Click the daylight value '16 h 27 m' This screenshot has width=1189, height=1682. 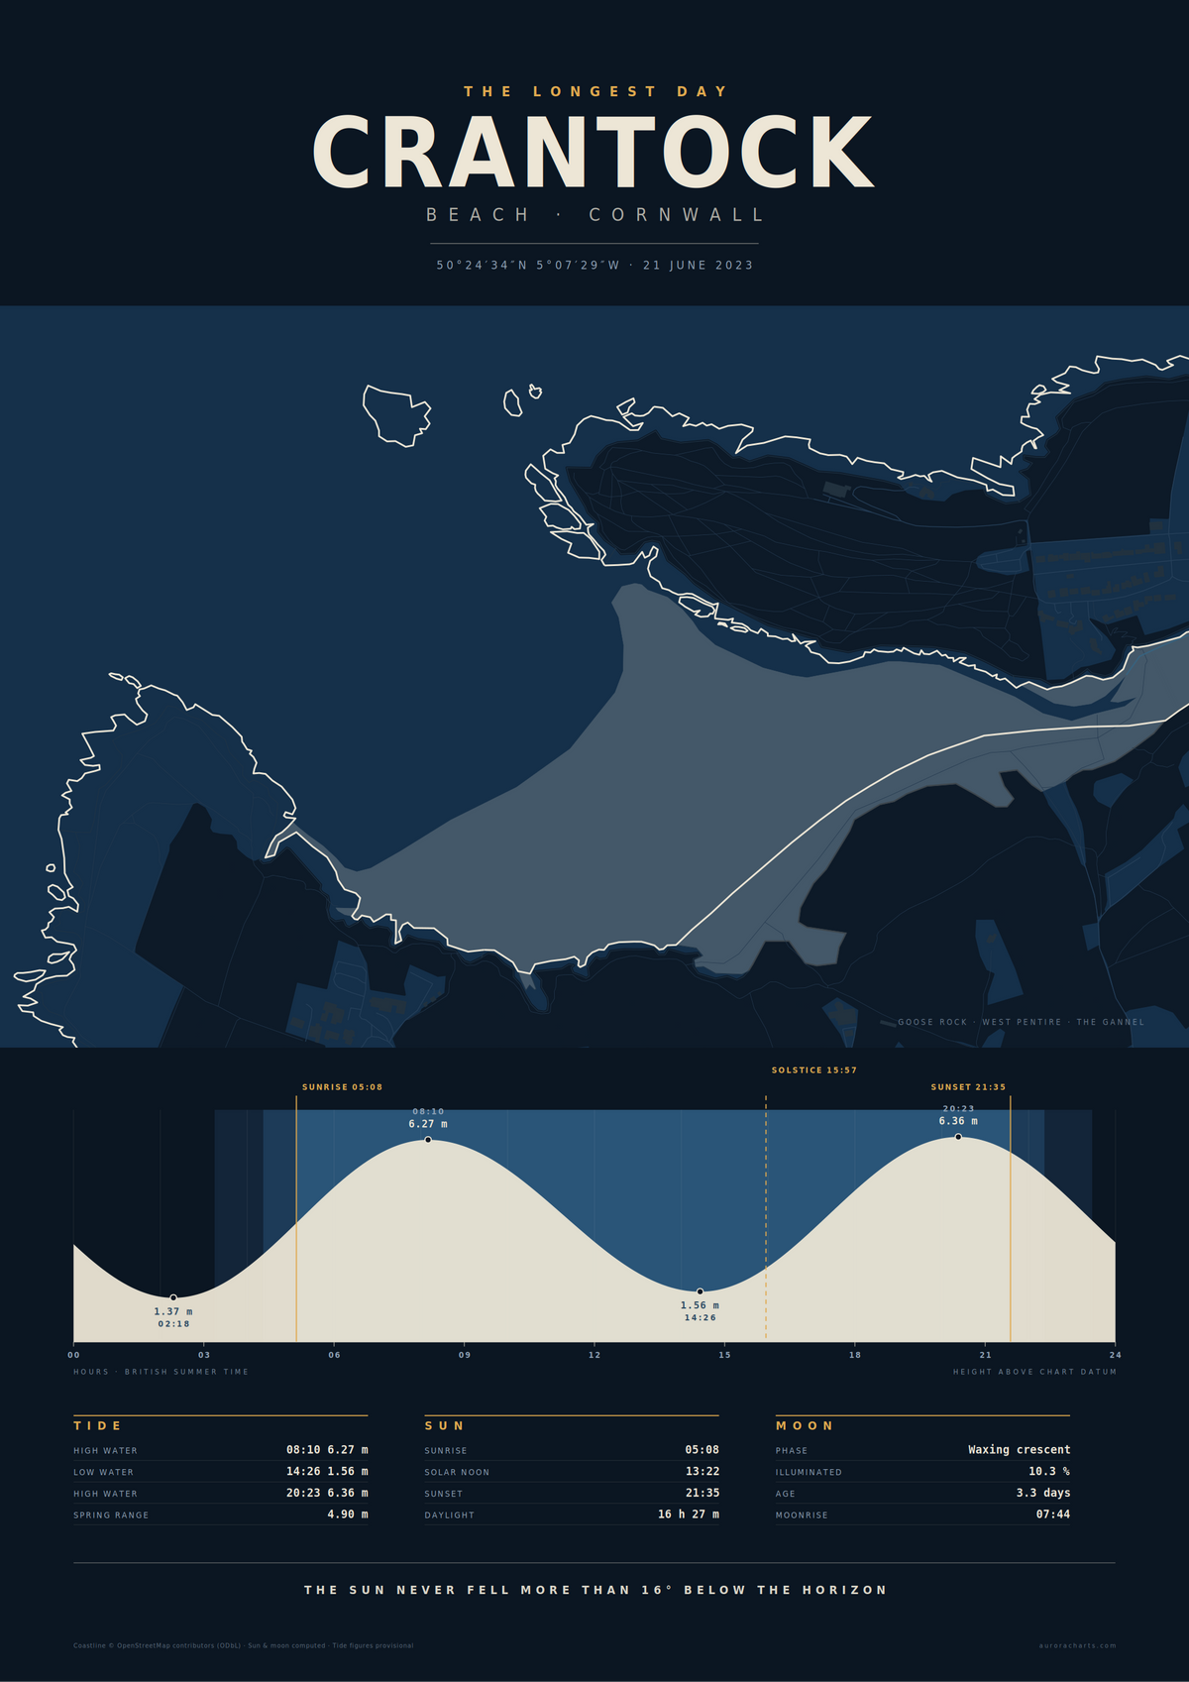tap(689, 1514)
